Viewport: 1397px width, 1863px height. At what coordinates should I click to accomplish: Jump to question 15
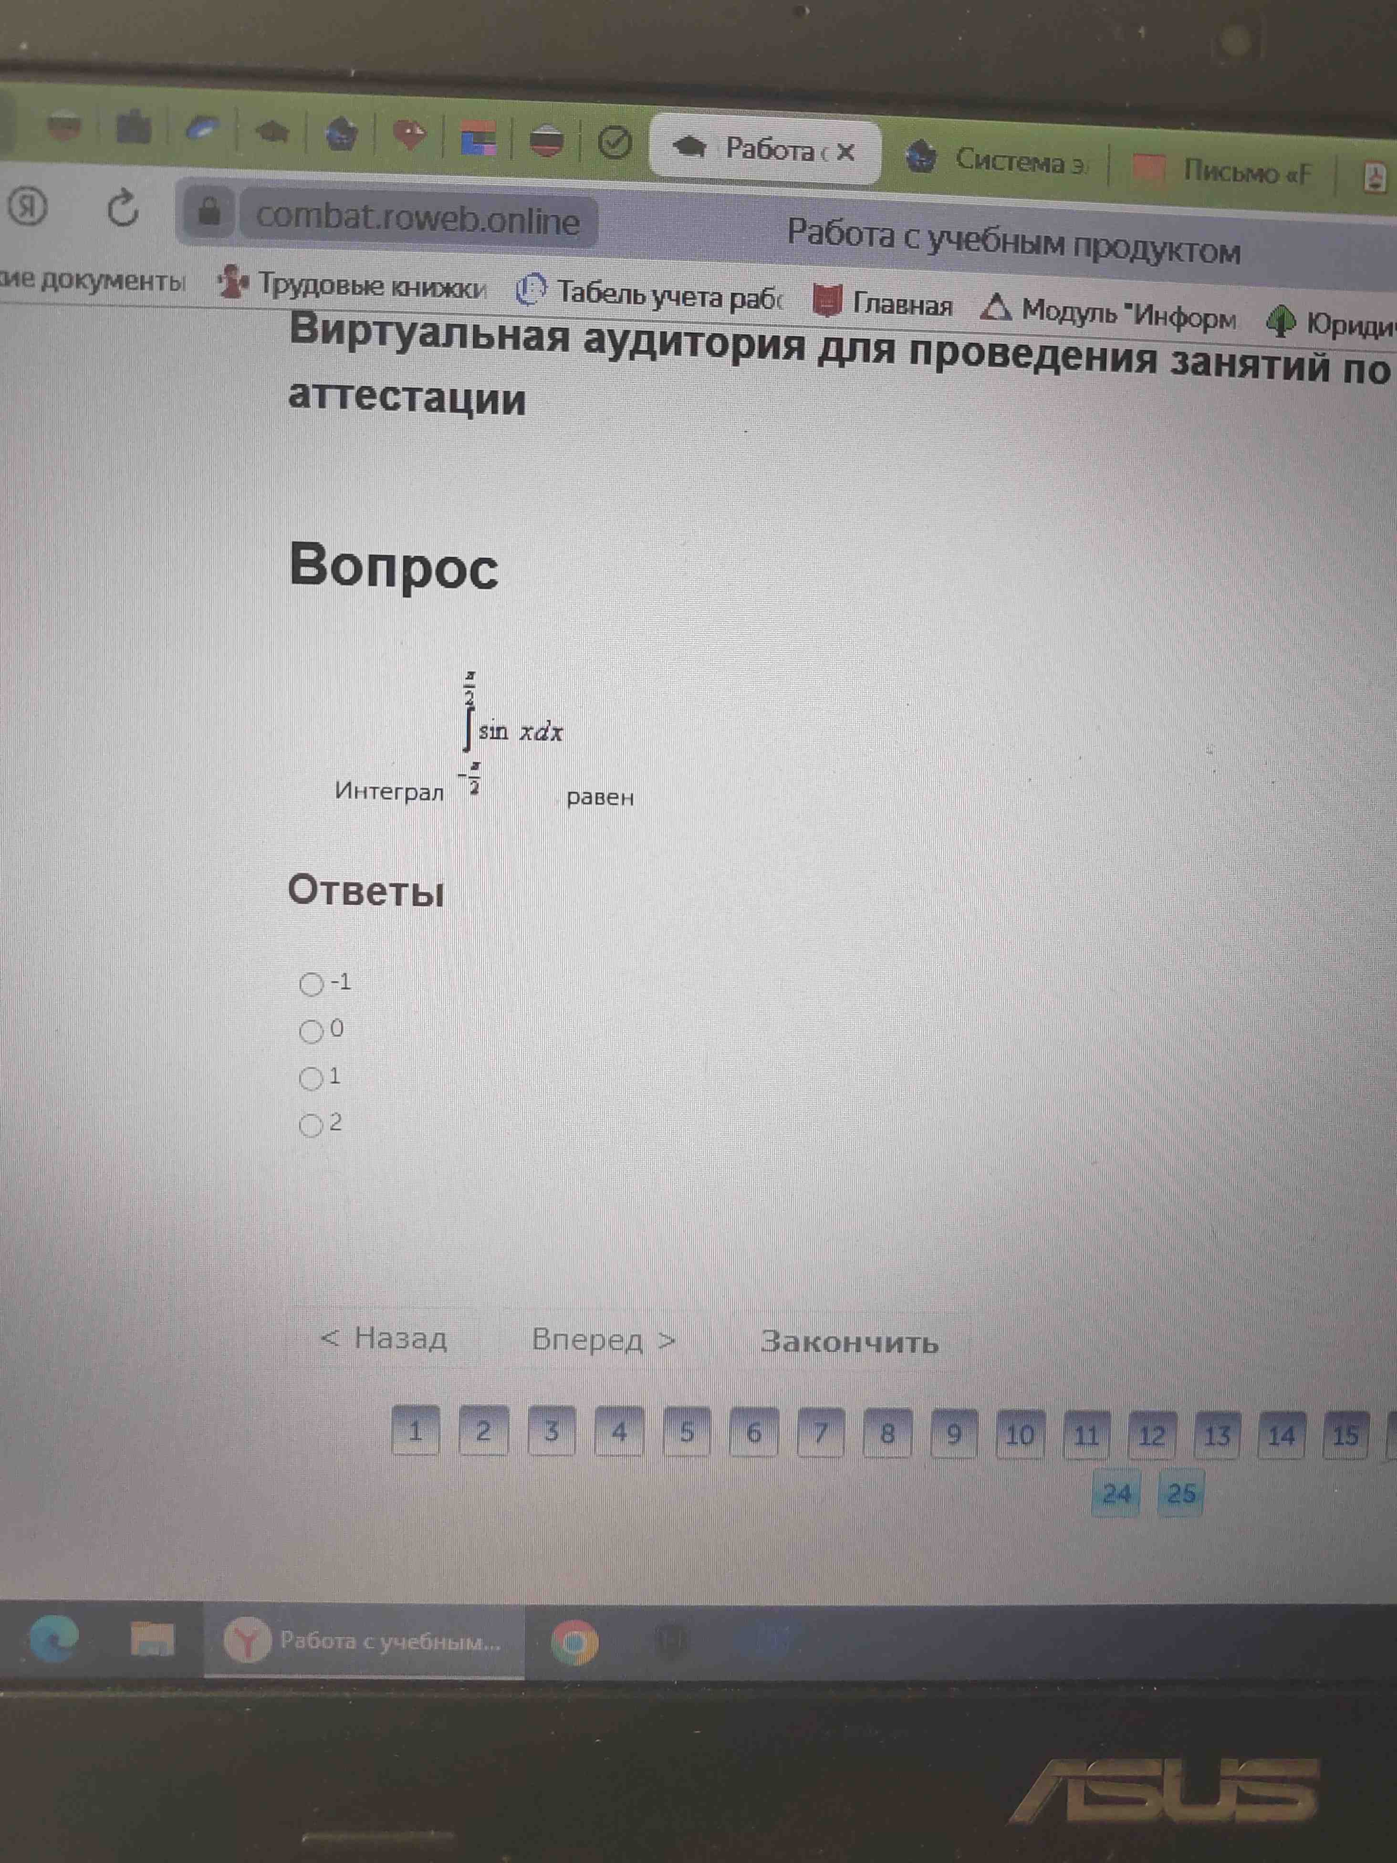tap(1345, 1436)
